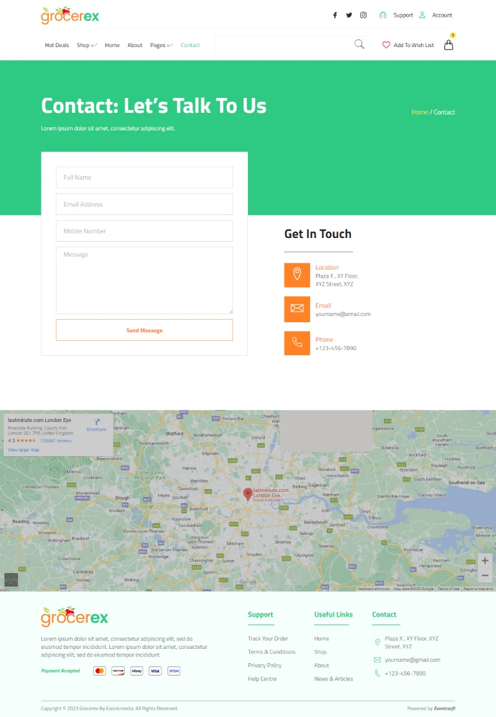
Task: Click the Message text area
Action: coord(144,280)
